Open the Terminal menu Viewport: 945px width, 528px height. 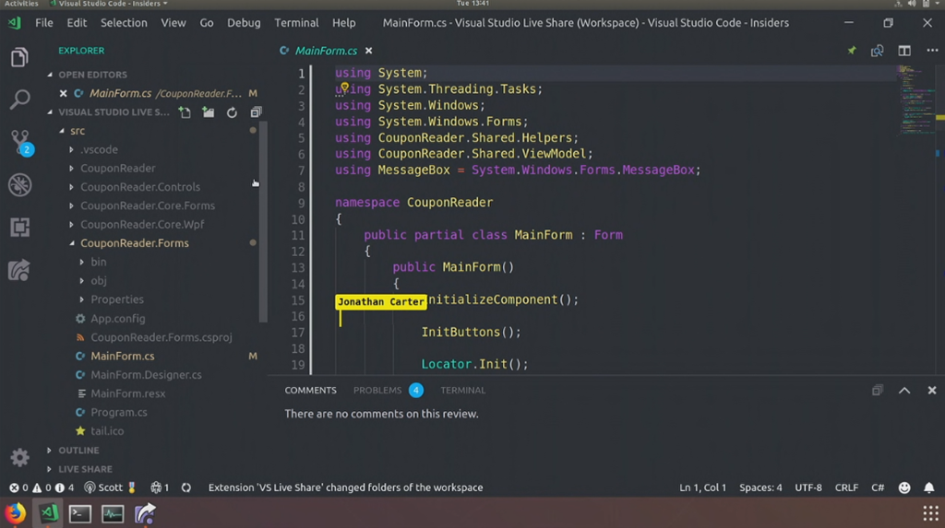pos(296,22)
